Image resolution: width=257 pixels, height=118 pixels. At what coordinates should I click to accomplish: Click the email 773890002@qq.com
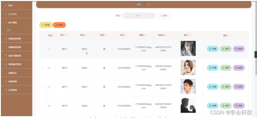pos(144,68)
